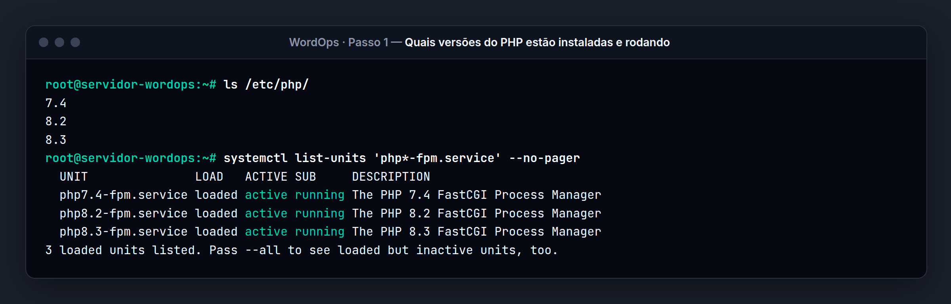The height and width of the screenshot is (304, 951).
Task: Click 'php8.2-fpm.service' unit name
Action: point(124,213)
